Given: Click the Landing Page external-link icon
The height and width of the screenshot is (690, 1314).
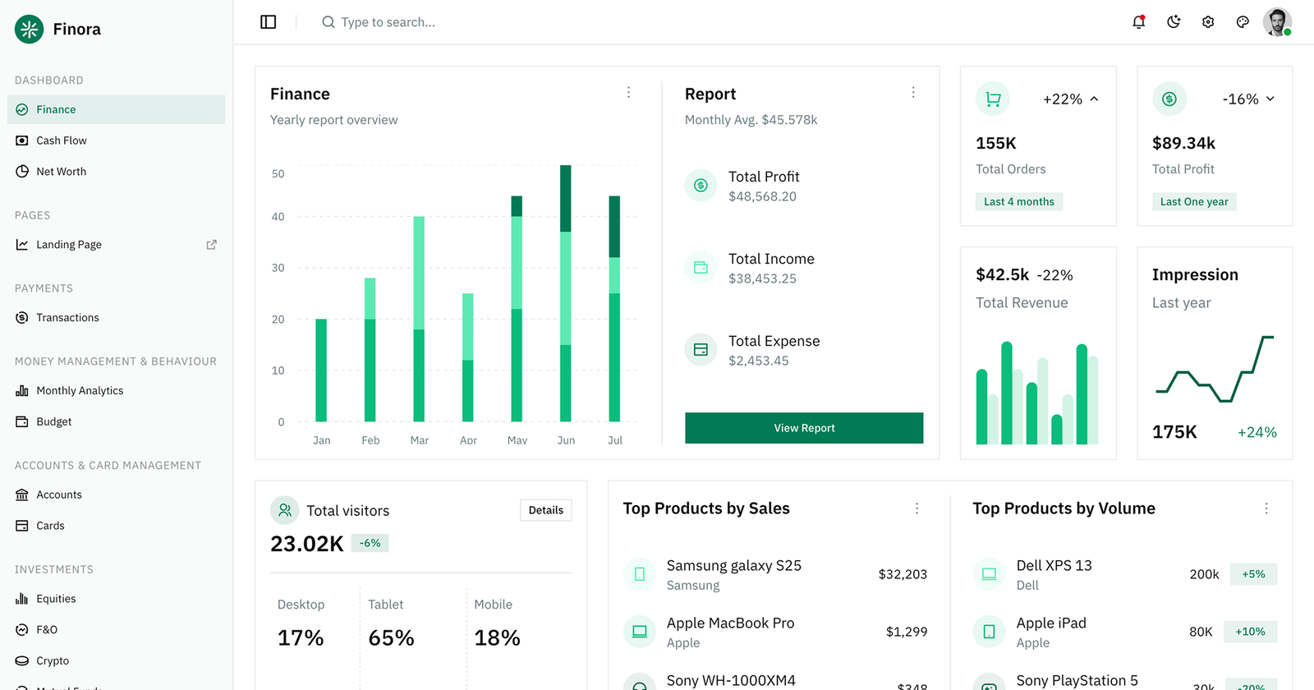Looking at the screenshot, I should (211, 245).
